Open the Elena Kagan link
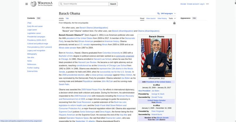Viewport: 236px width, 122px height. (105, 112)
